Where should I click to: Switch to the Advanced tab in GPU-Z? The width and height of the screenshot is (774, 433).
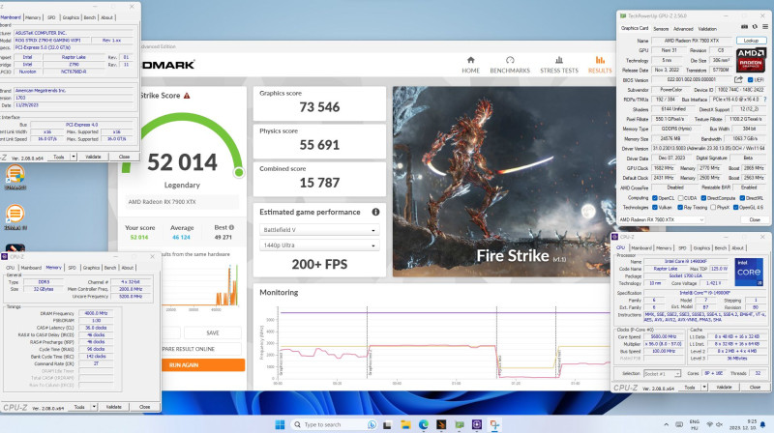(683, 29)
